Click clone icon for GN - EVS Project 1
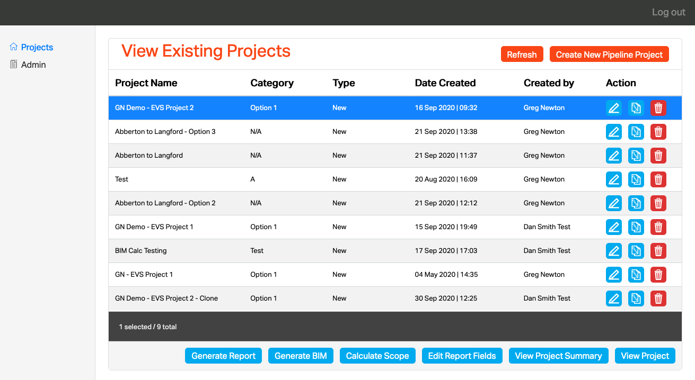Screen dimensions: 695x380 636,275
